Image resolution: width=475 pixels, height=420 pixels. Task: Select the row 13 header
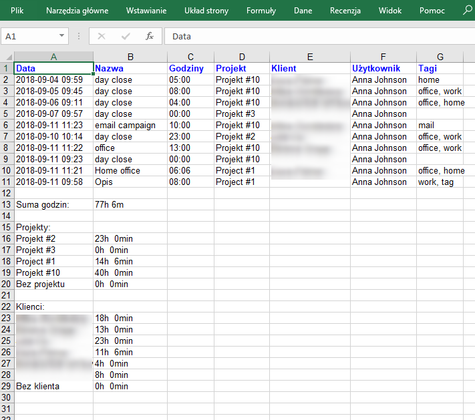pos(7,204)
